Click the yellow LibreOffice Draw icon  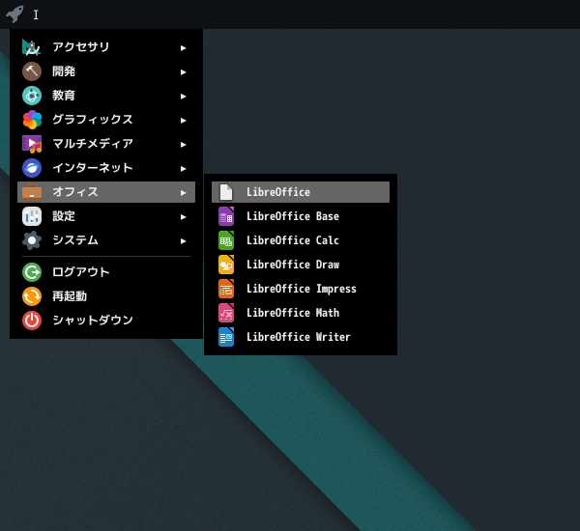[x=226, y=265]
